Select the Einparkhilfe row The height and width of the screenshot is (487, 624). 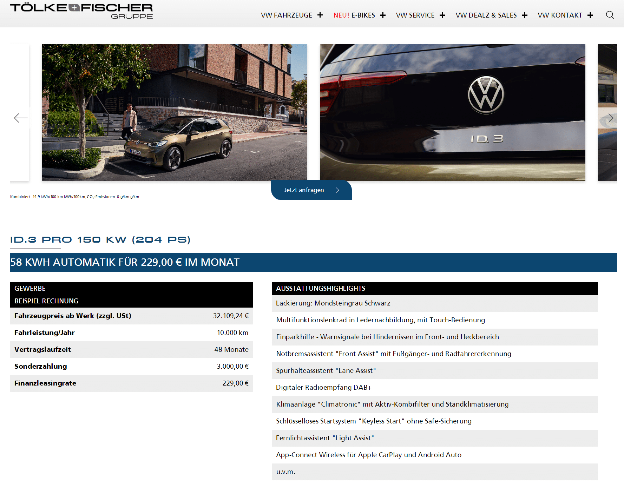coord(435,337)
